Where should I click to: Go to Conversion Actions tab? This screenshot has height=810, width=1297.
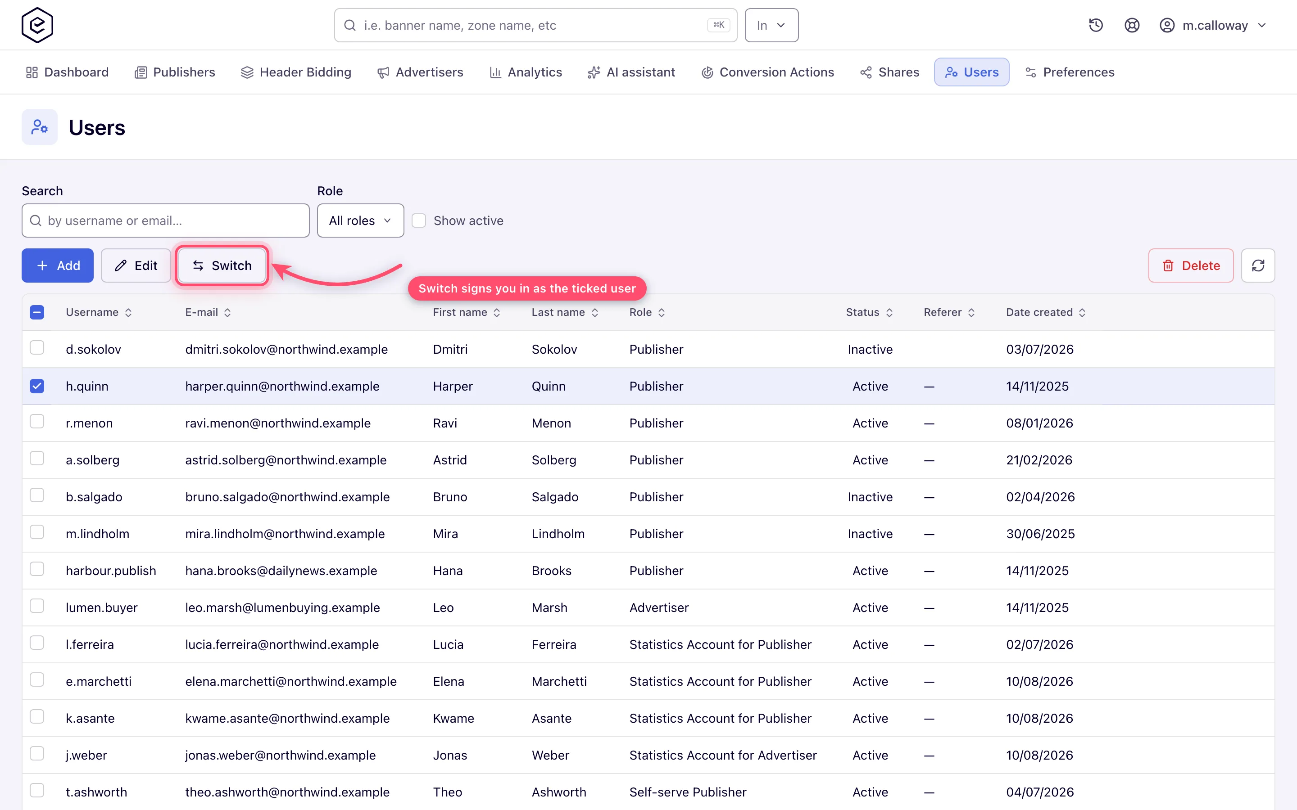pyautogui.click(x=768, y=72)
